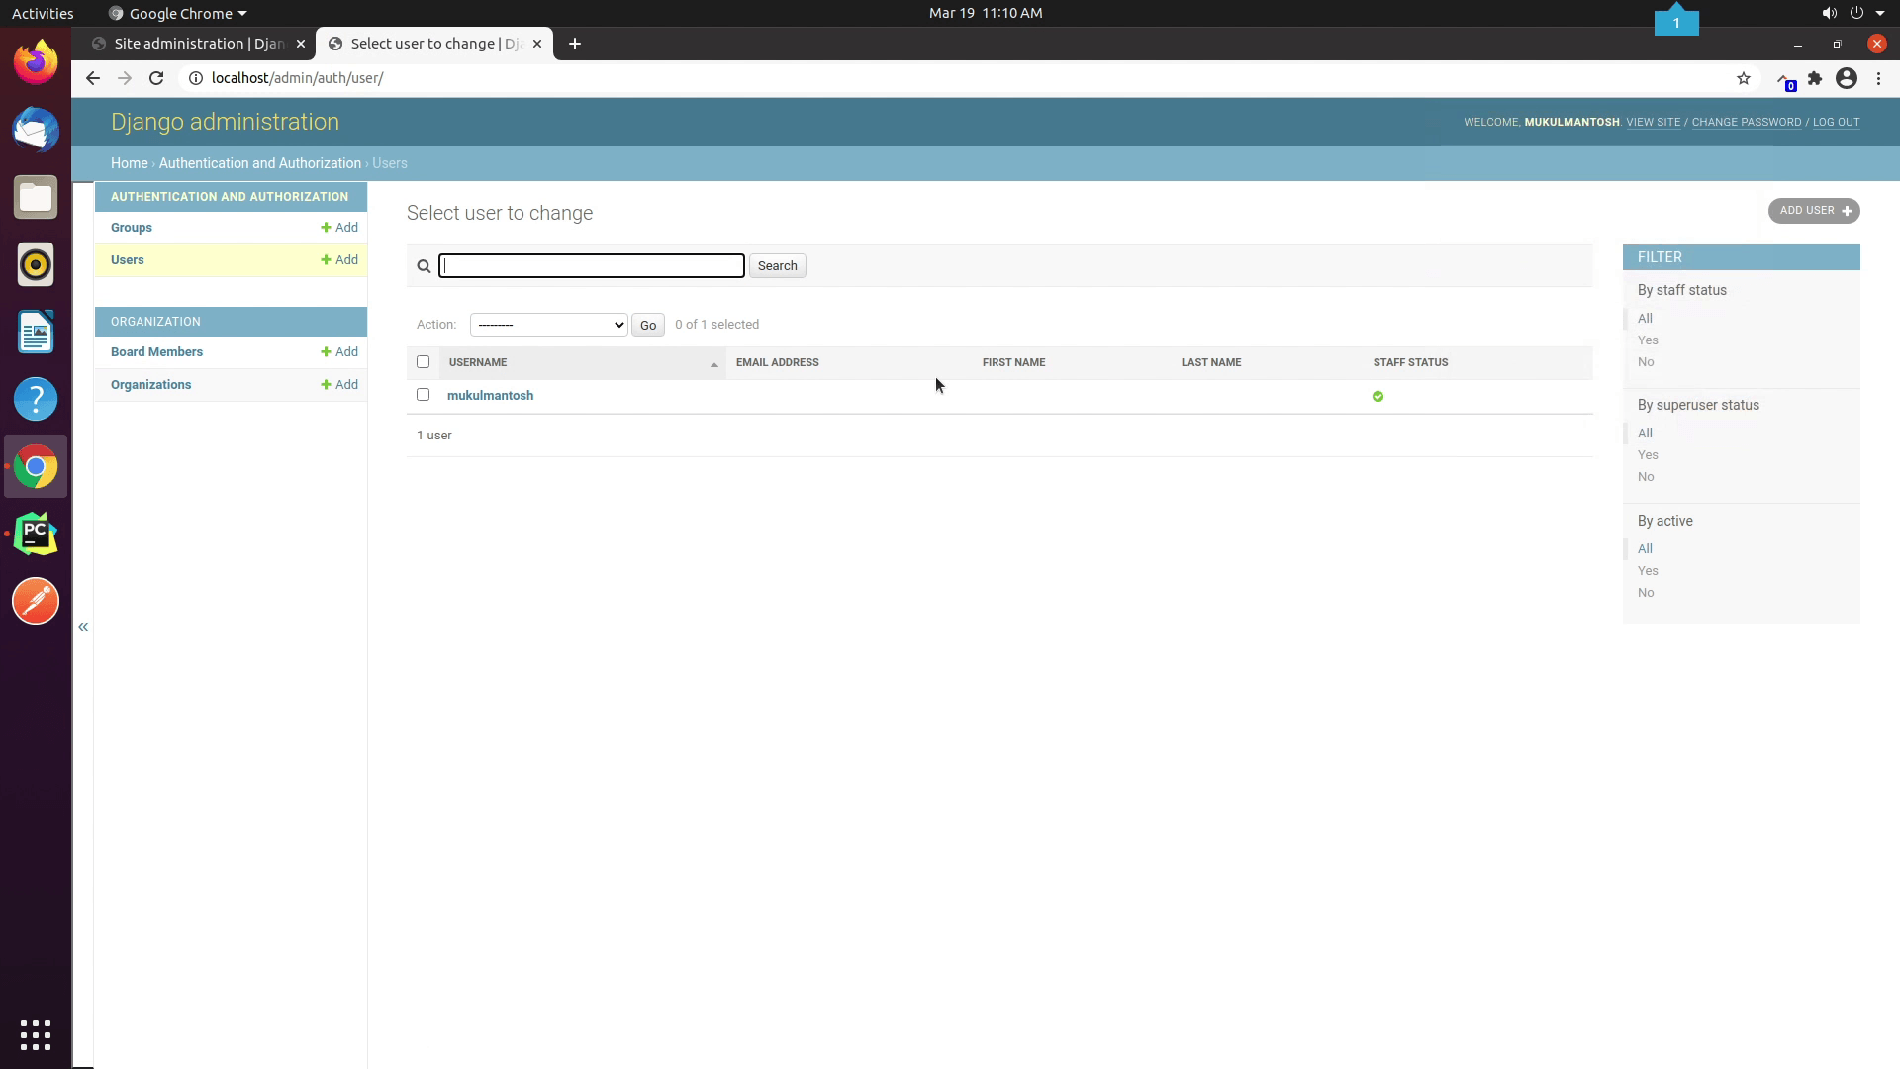Click the Board Members menu item
Screen dimensions: 1900x1069
tap(156, 351)
